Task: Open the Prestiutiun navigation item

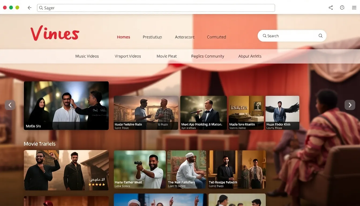Action: pyautogui.click(x=152, y=37)
